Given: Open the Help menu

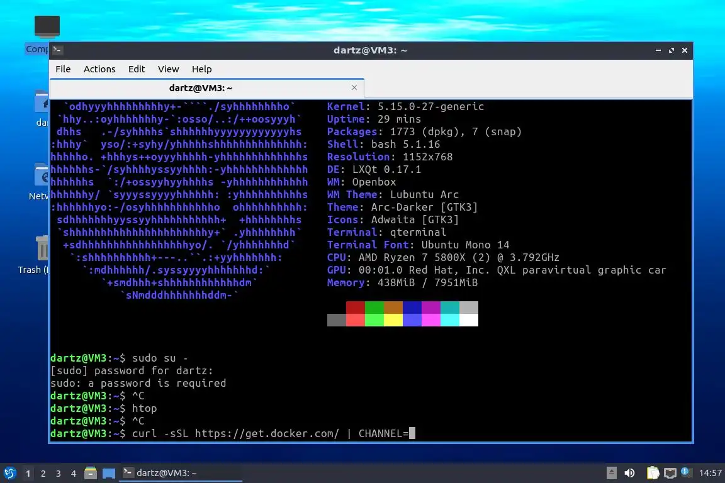Looking at the screenshot, I should point(201,69).
